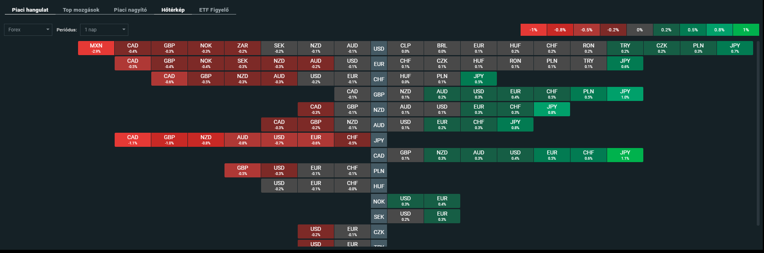764x253 pixels.
Task: Select the HUF base currency row label
Action: [379, 186]
